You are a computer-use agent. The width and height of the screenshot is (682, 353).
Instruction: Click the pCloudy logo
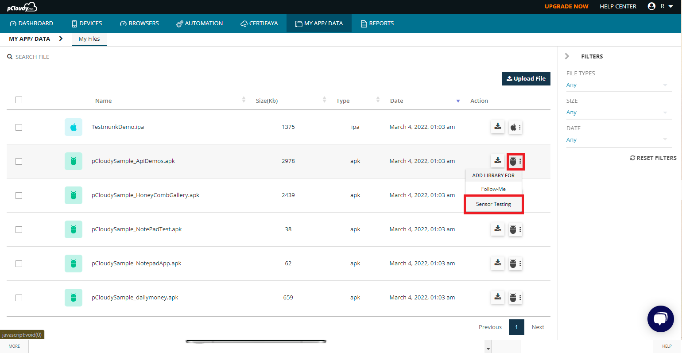[22, 7]
